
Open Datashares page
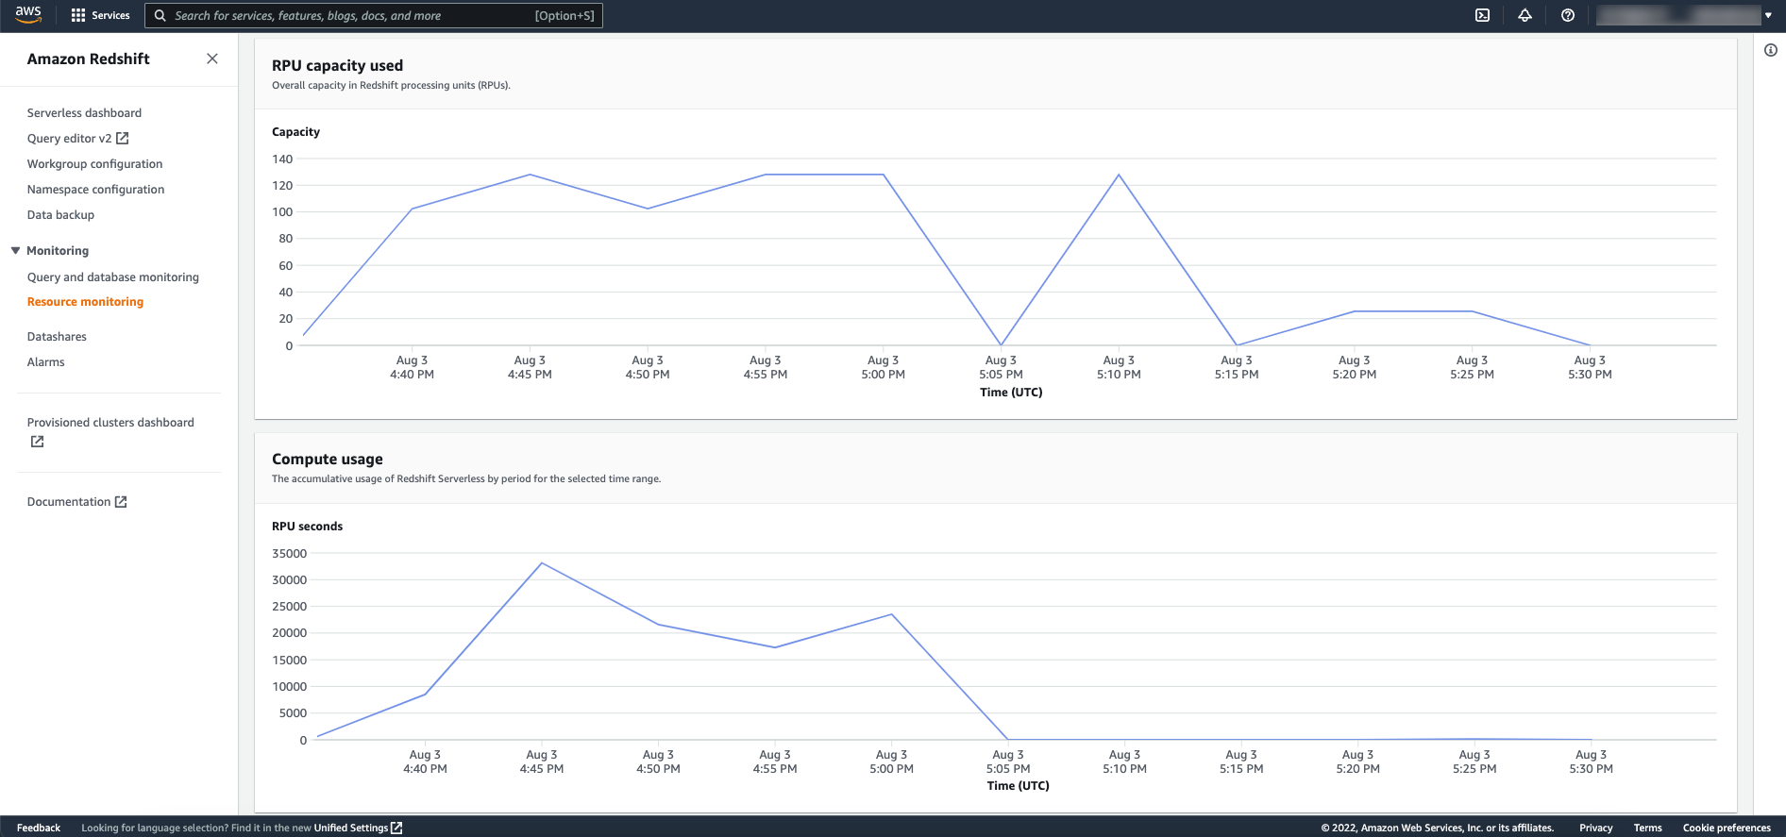click(x=57, y=336)
